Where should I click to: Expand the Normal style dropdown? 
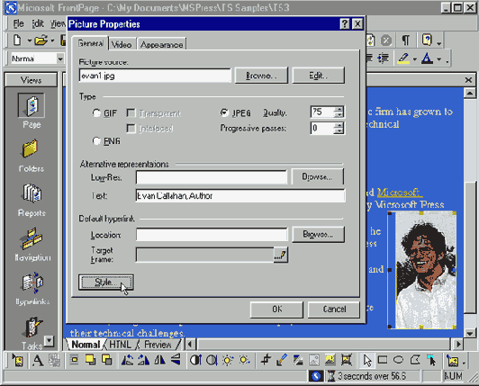pyautogui.click(x=60, y=58)
